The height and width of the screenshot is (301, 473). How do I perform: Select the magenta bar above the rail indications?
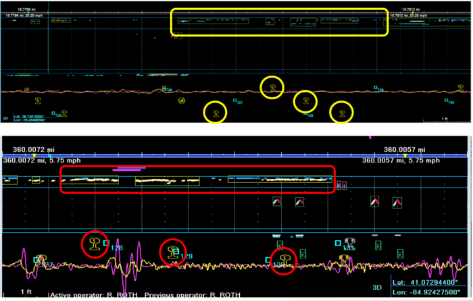pos(127,170)
